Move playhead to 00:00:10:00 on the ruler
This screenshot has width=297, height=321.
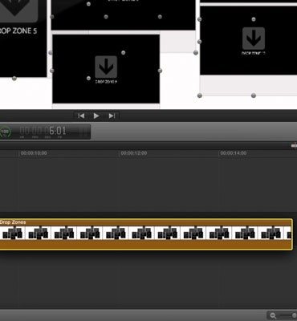pyautogui.click(x=34, y=153)
